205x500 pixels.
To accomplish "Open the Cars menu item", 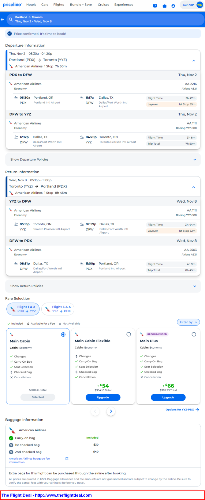I will 45,5.
